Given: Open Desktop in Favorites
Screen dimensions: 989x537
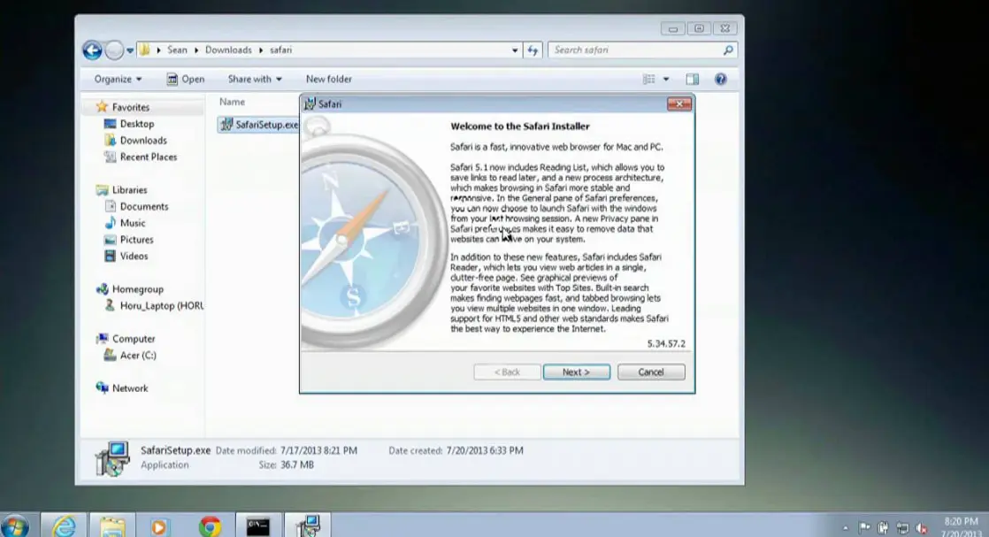Looking at the screenshot, I should [x=137, y=124].
